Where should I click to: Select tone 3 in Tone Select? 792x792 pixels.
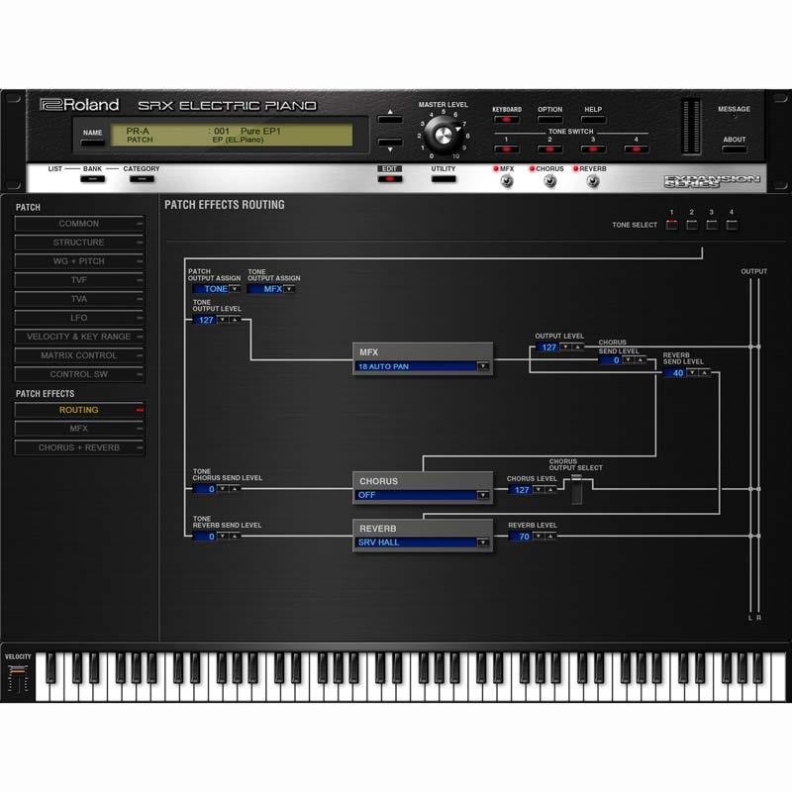click(x=711, y=225)
